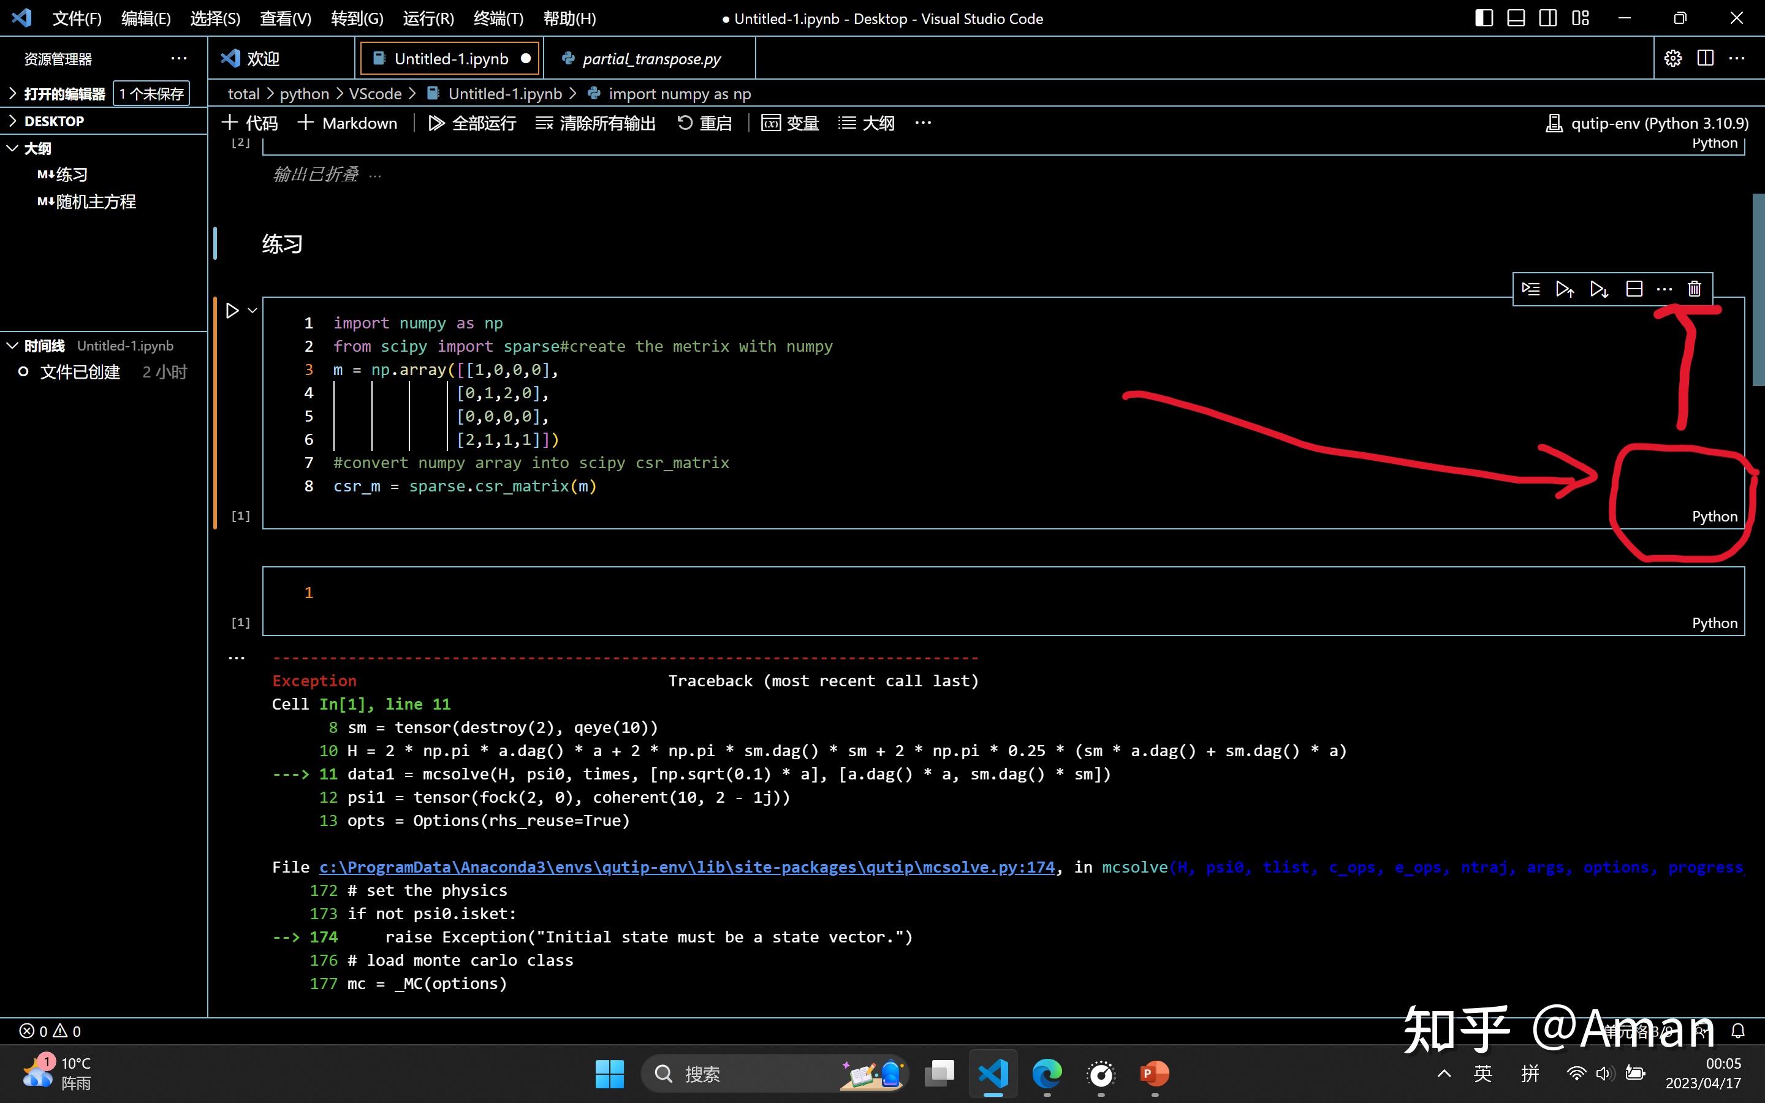Execute above cells icon in cell toolbar

(x=1565, y=289)
